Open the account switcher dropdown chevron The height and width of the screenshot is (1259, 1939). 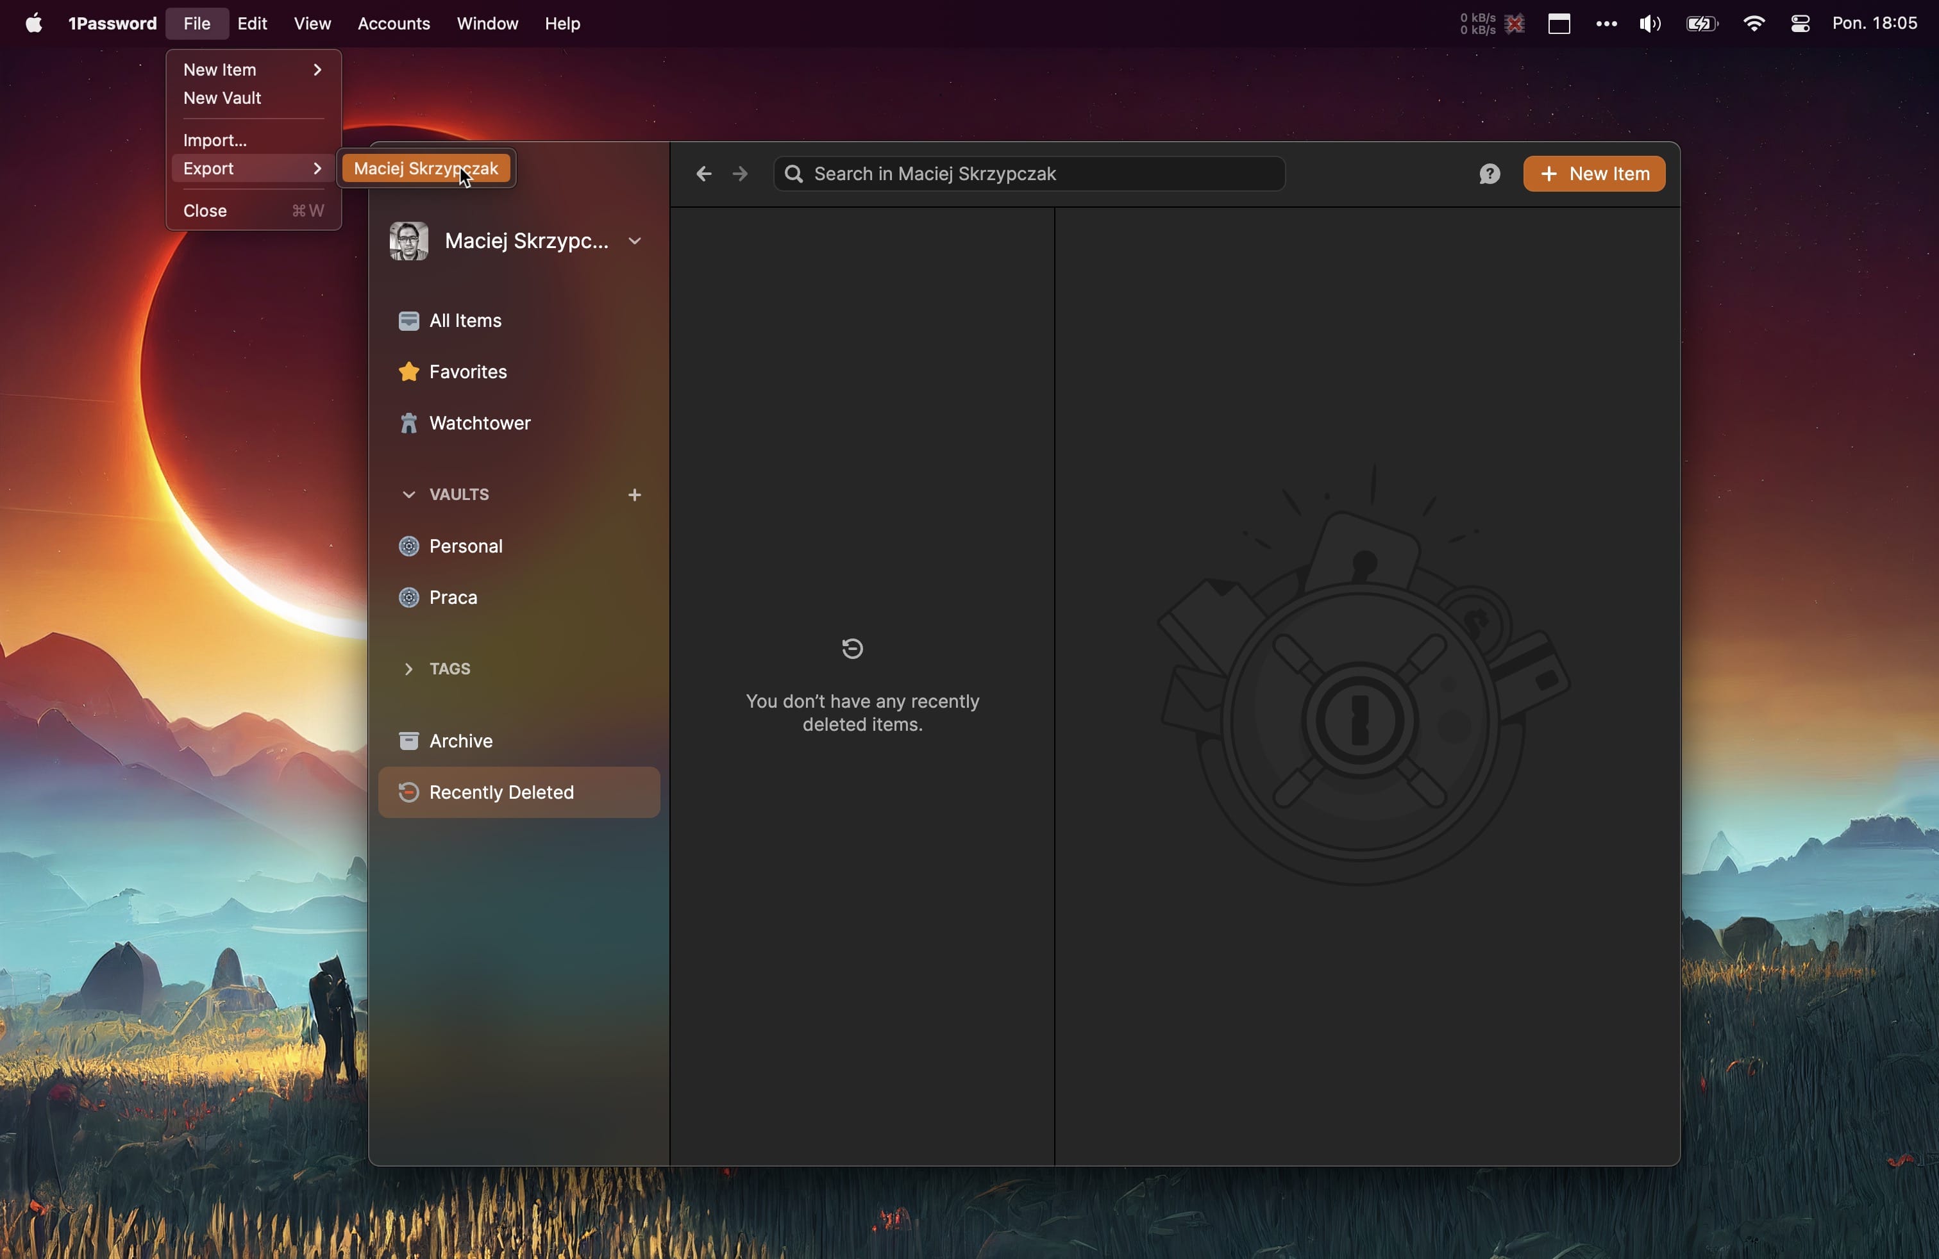(635, 242)
